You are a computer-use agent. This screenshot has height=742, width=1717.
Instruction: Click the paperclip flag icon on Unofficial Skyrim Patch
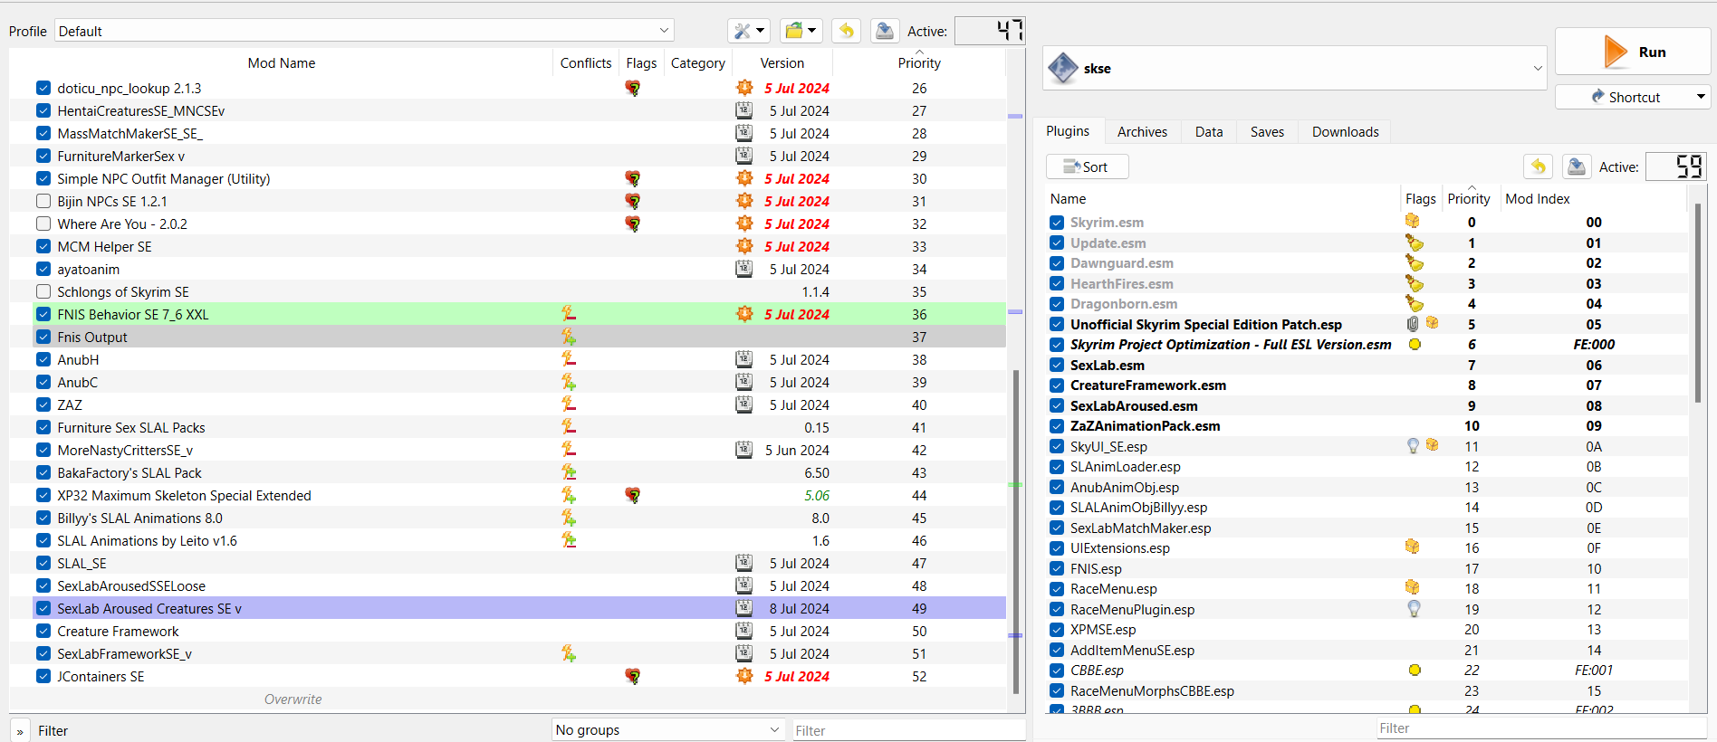1413,324
